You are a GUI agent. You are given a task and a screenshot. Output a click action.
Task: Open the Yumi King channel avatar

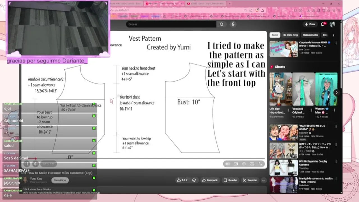pos(25,180)
